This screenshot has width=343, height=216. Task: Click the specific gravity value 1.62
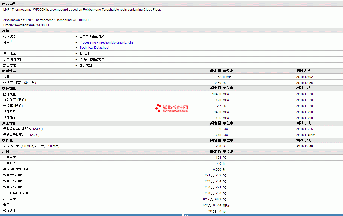pyautogui.click(x=218, y=77)
